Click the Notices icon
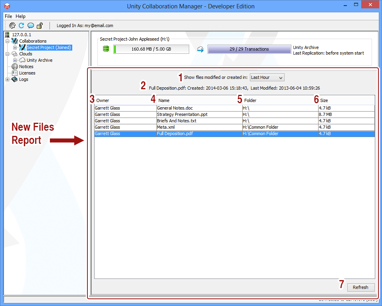 click(15, 67)
